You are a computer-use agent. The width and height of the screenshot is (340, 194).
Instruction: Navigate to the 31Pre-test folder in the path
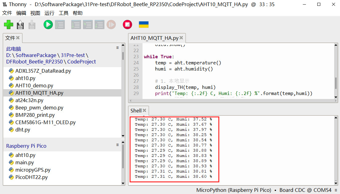click(73, 55)
